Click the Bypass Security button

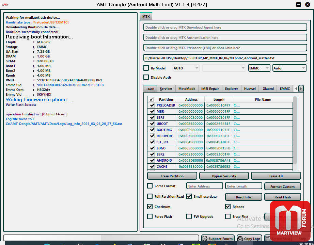point(224,176)
